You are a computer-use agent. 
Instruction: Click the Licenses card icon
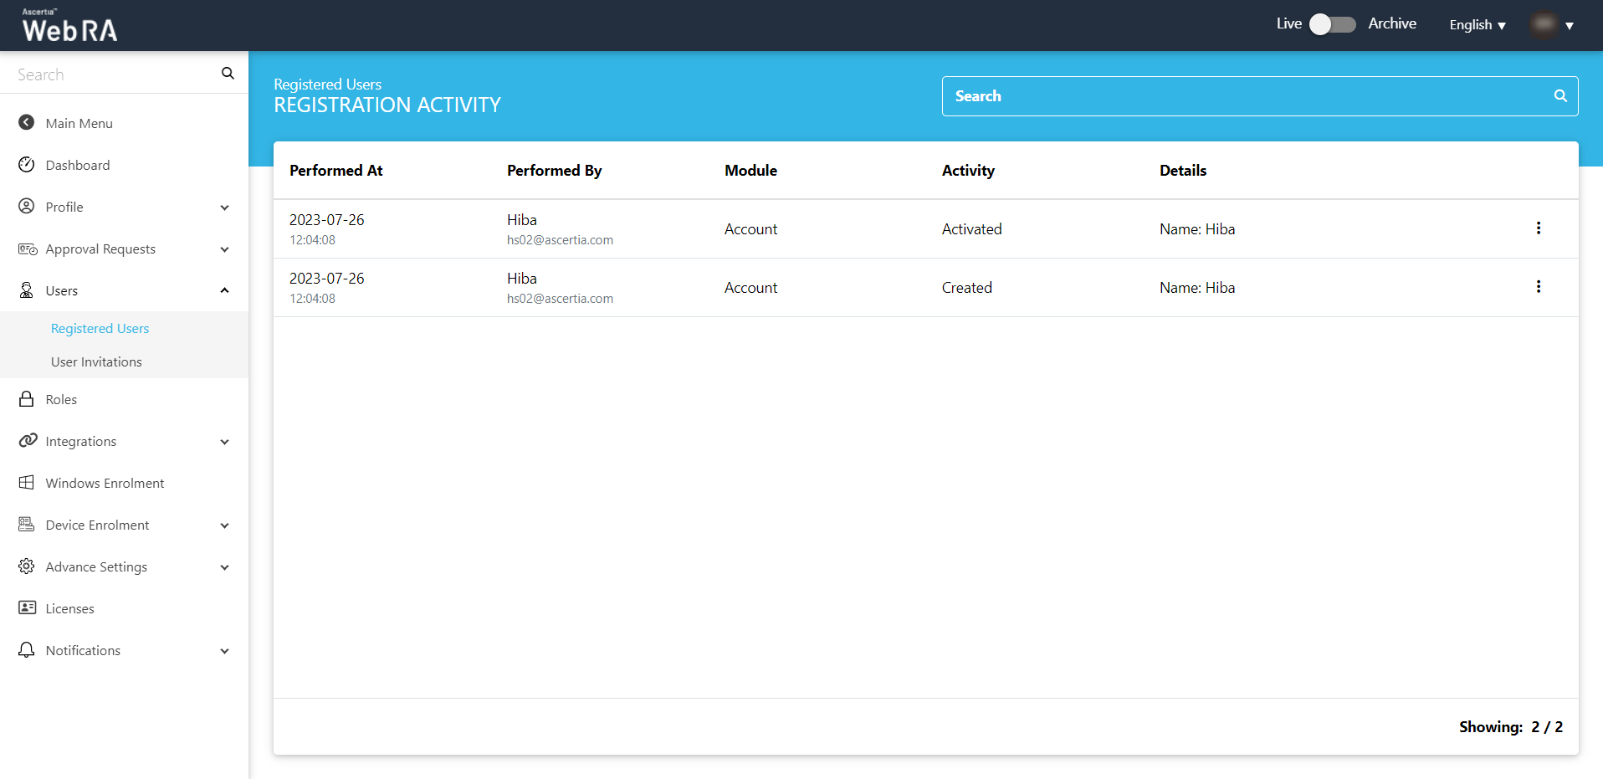27,608
